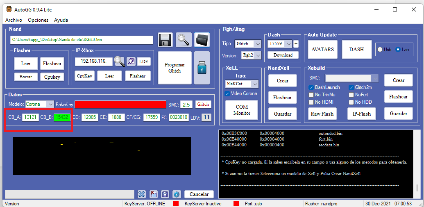
Task: Click the small floppy save-log icon
Action: click(165, 194)
